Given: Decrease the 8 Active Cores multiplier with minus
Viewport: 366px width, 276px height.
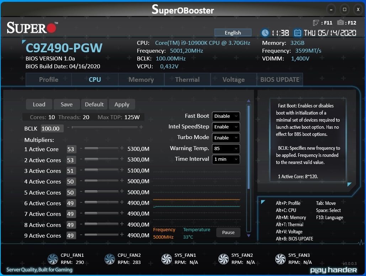Looking at the screenshot, I should pyautogui.click(x=81, y=224).
